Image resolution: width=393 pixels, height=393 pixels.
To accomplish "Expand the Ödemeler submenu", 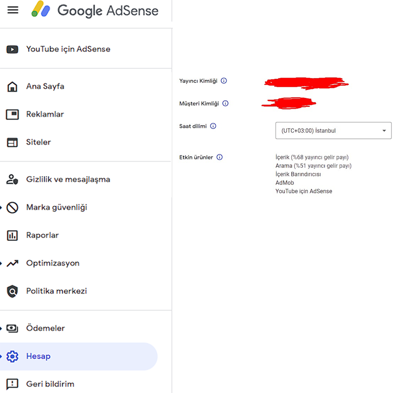I will 1,328.
